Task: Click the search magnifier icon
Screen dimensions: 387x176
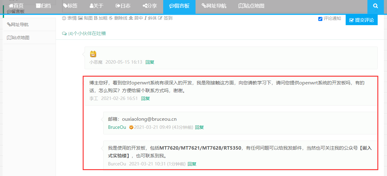Action: click(x=375, y=6)
